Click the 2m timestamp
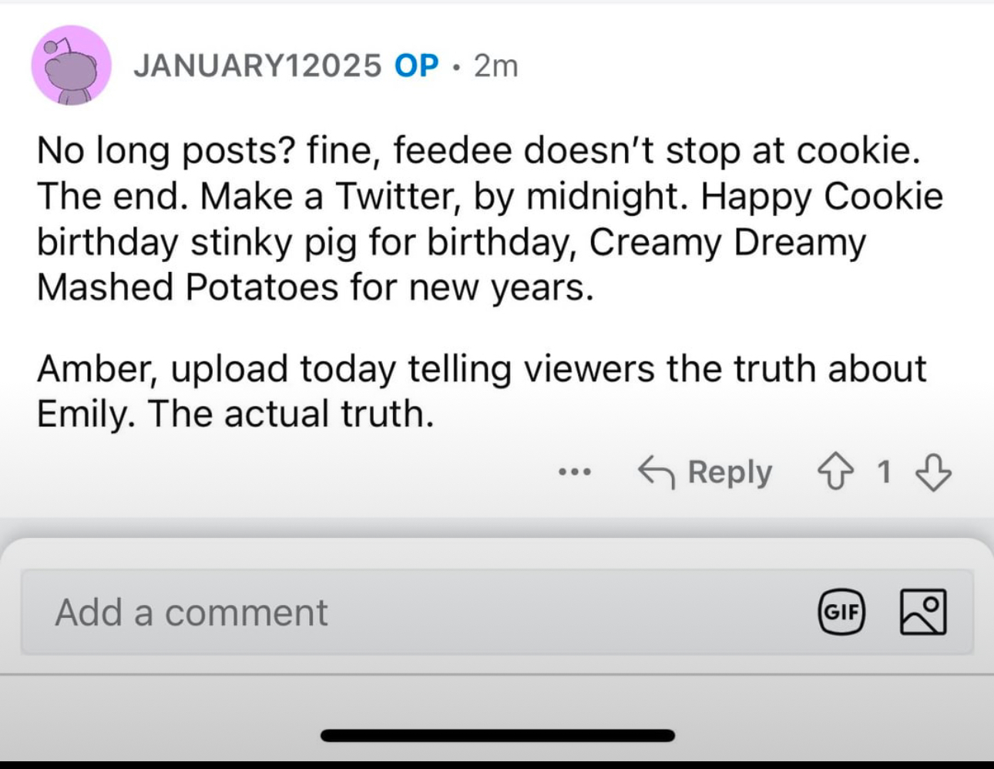 (x=496, y=66)
